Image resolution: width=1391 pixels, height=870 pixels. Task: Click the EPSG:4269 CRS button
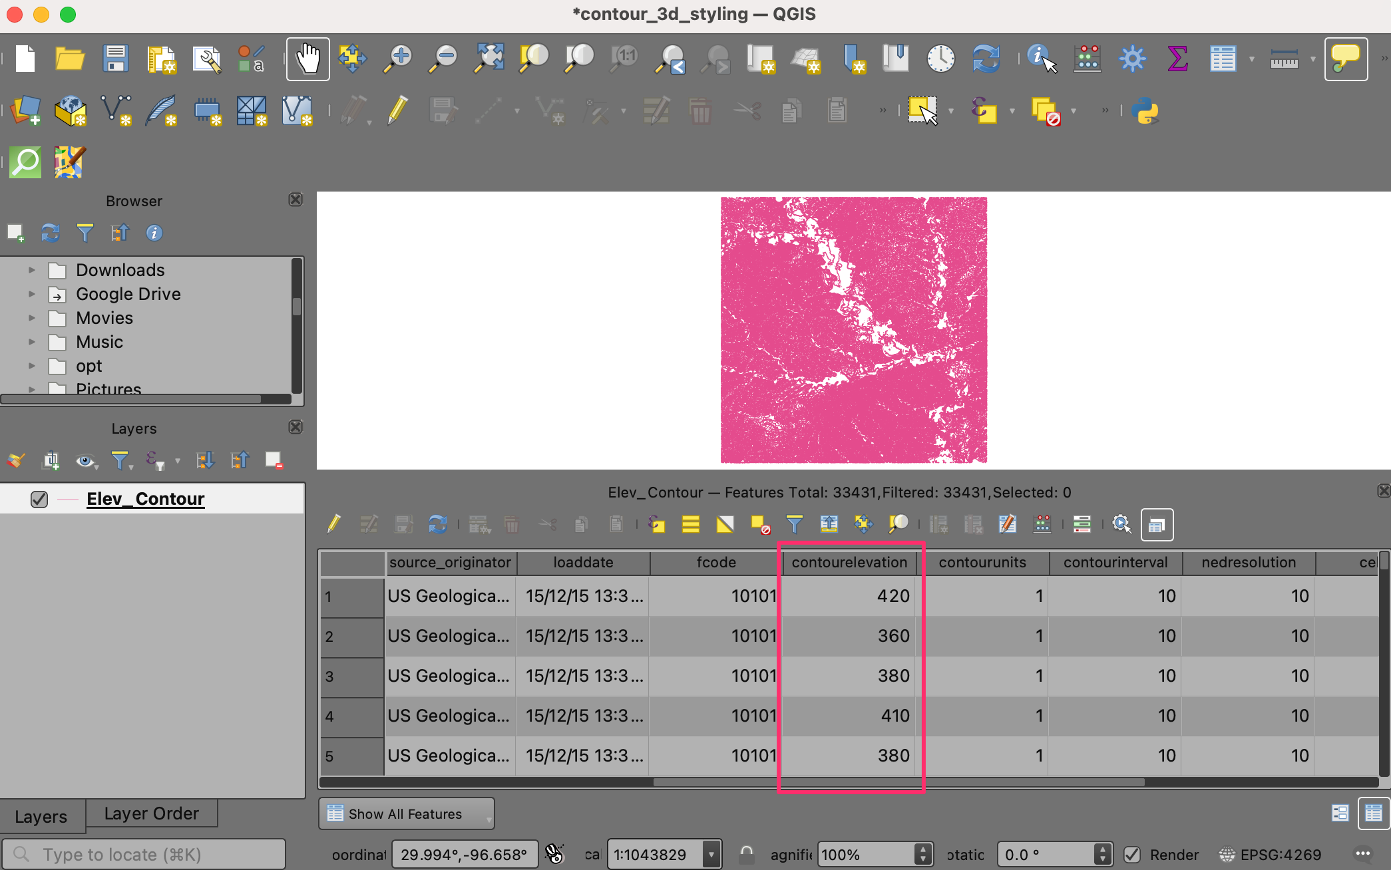(x=1270, y=855)
